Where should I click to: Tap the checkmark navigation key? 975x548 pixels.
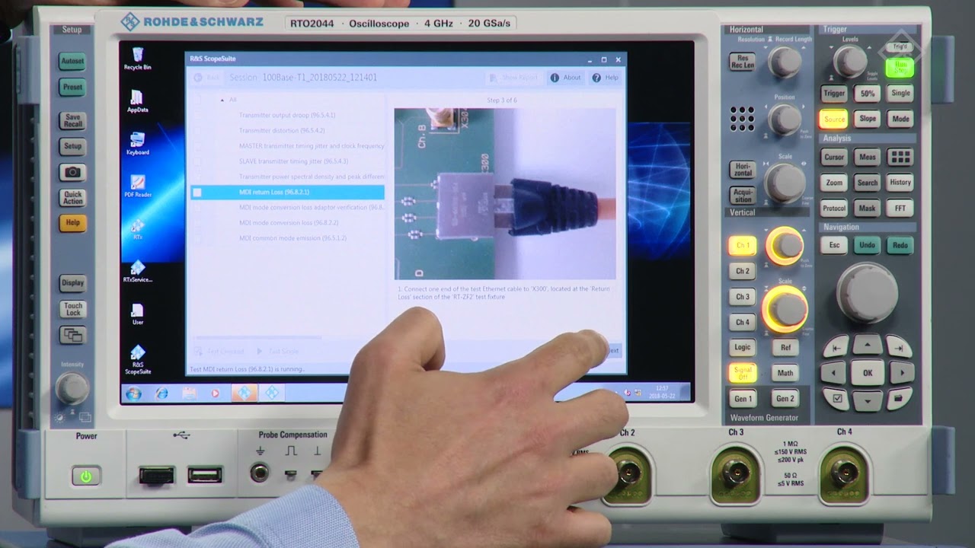837,398
